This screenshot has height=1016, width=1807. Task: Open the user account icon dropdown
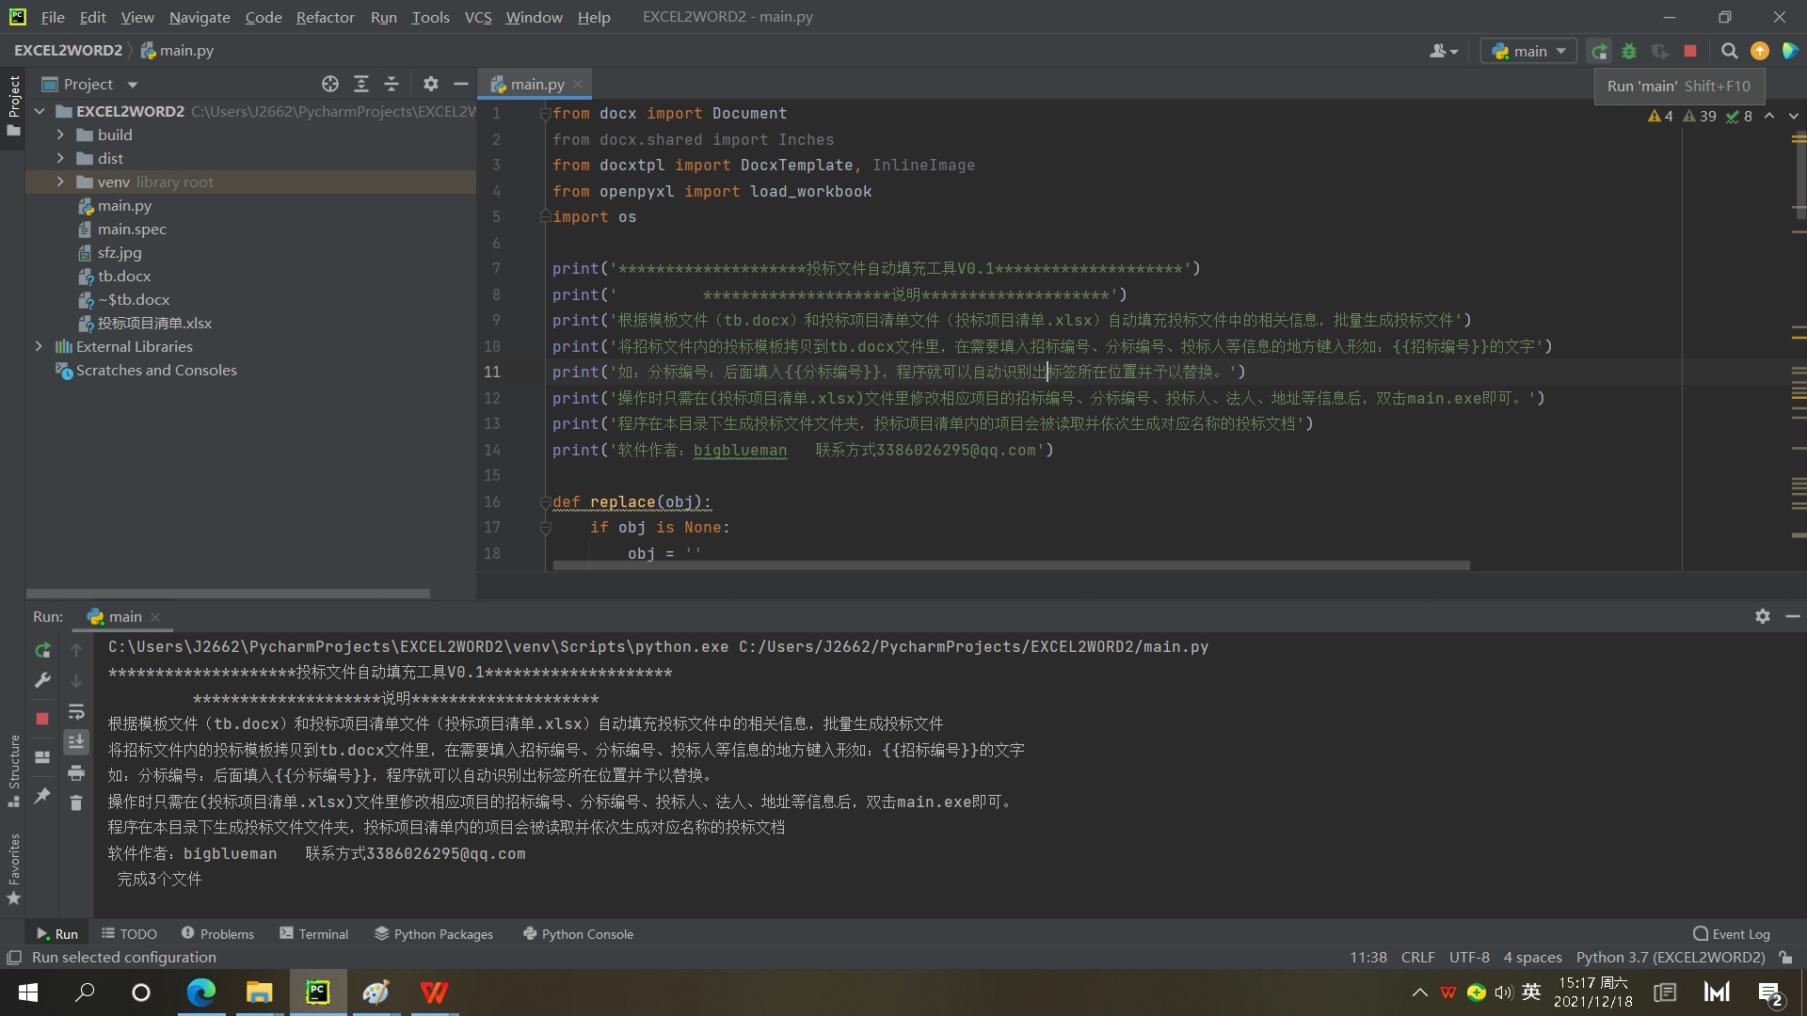click(1443, 52)
